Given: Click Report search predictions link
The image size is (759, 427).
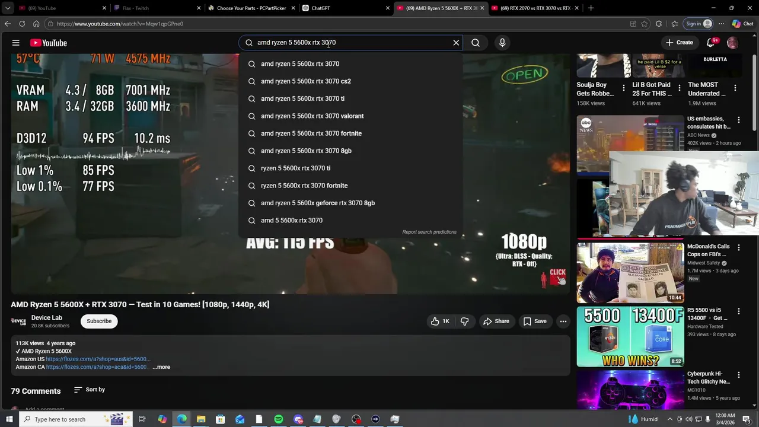Looking at the screenshot, I should click(x=429, y=232).
